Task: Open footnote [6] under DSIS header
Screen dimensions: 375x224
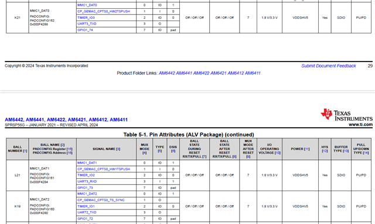Action: coord(173,151)
